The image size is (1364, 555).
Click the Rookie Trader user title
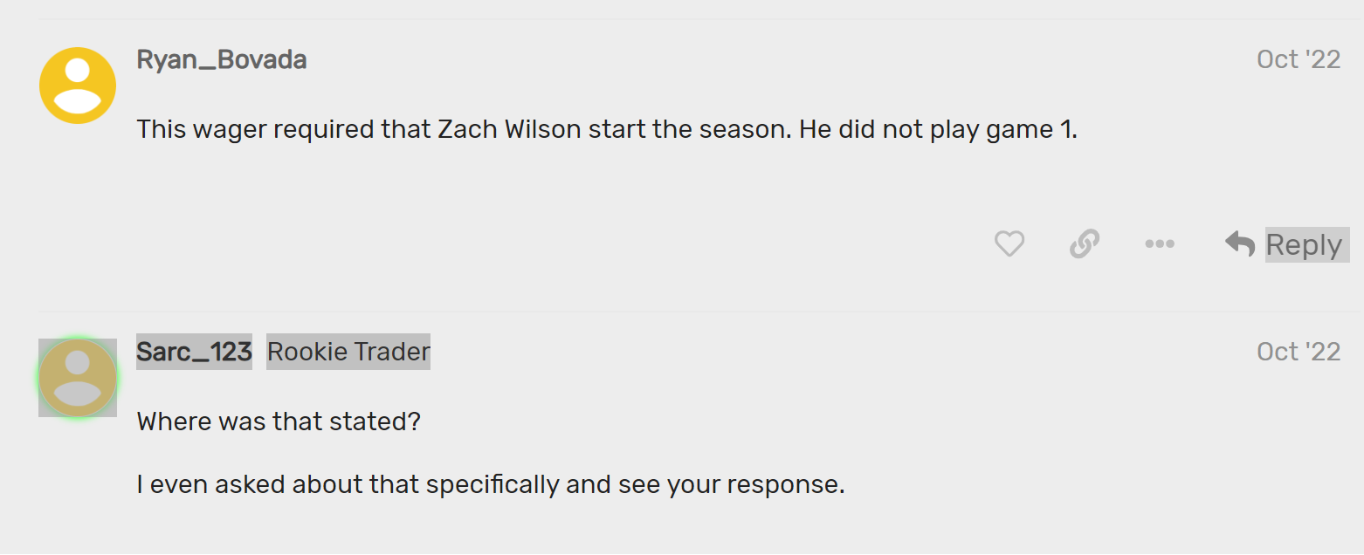coord(348,351)
